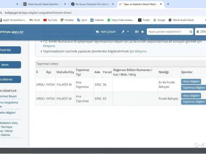This screenshot has height=154, width=206.
Task: Open Taşınmaz Bilgileri for parcel 56
Action: 194,88
